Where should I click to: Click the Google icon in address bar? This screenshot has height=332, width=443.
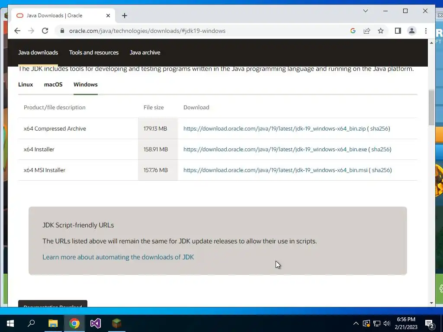(x=353, y=31)
